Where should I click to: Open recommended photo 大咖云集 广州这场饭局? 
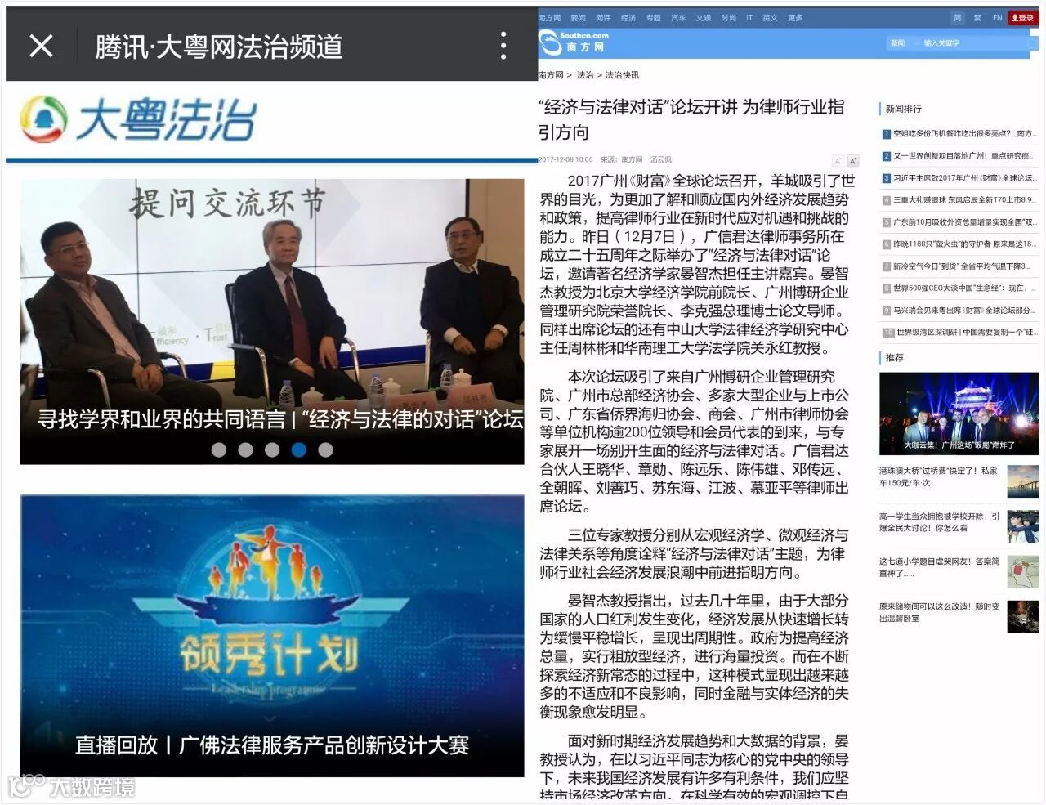point(959,414)
